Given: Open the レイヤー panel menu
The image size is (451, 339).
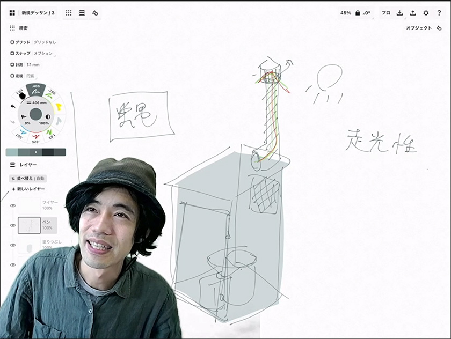Looking at the screenshot, I should [x=12, y=165].
